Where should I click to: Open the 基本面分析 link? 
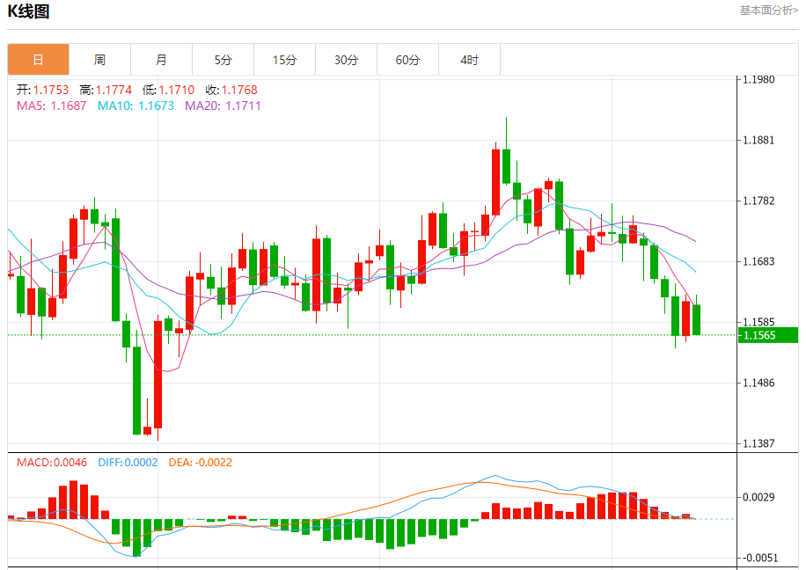pos(769,11)
